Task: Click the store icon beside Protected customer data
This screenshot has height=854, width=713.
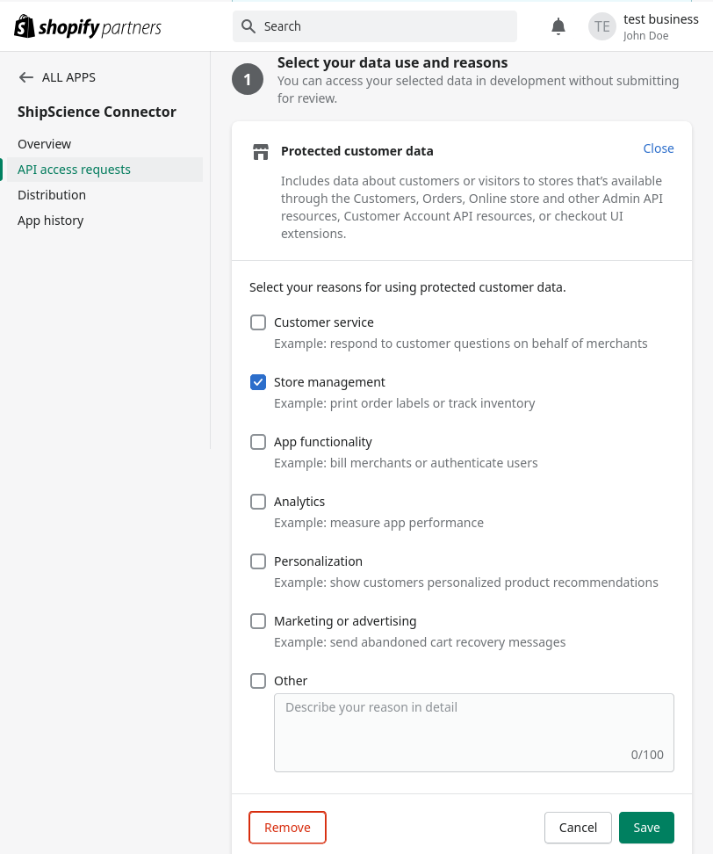Action: (261, 152)
